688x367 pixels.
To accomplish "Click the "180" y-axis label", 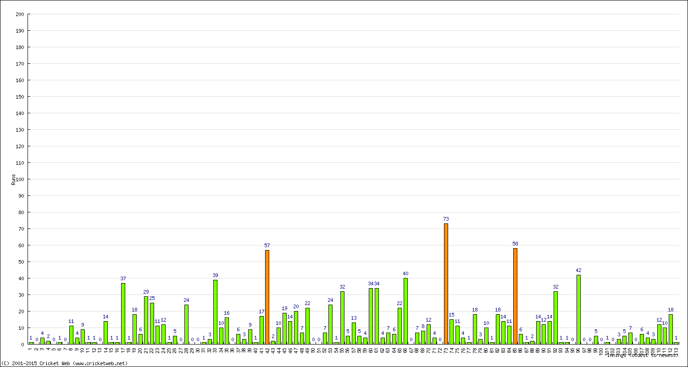I will [20, 47].
